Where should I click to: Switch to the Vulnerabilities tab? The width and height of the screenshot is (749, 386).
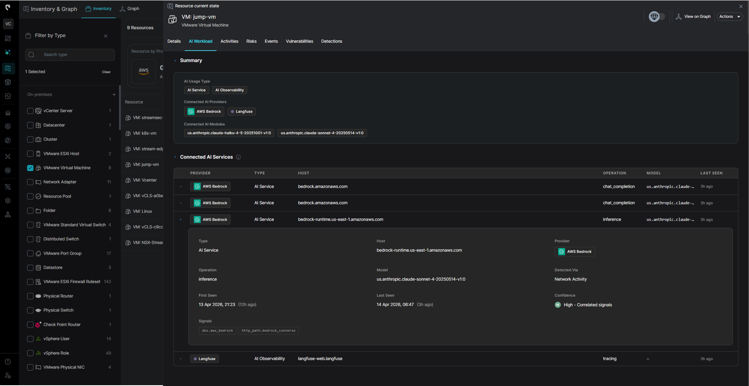click(299, 41)
